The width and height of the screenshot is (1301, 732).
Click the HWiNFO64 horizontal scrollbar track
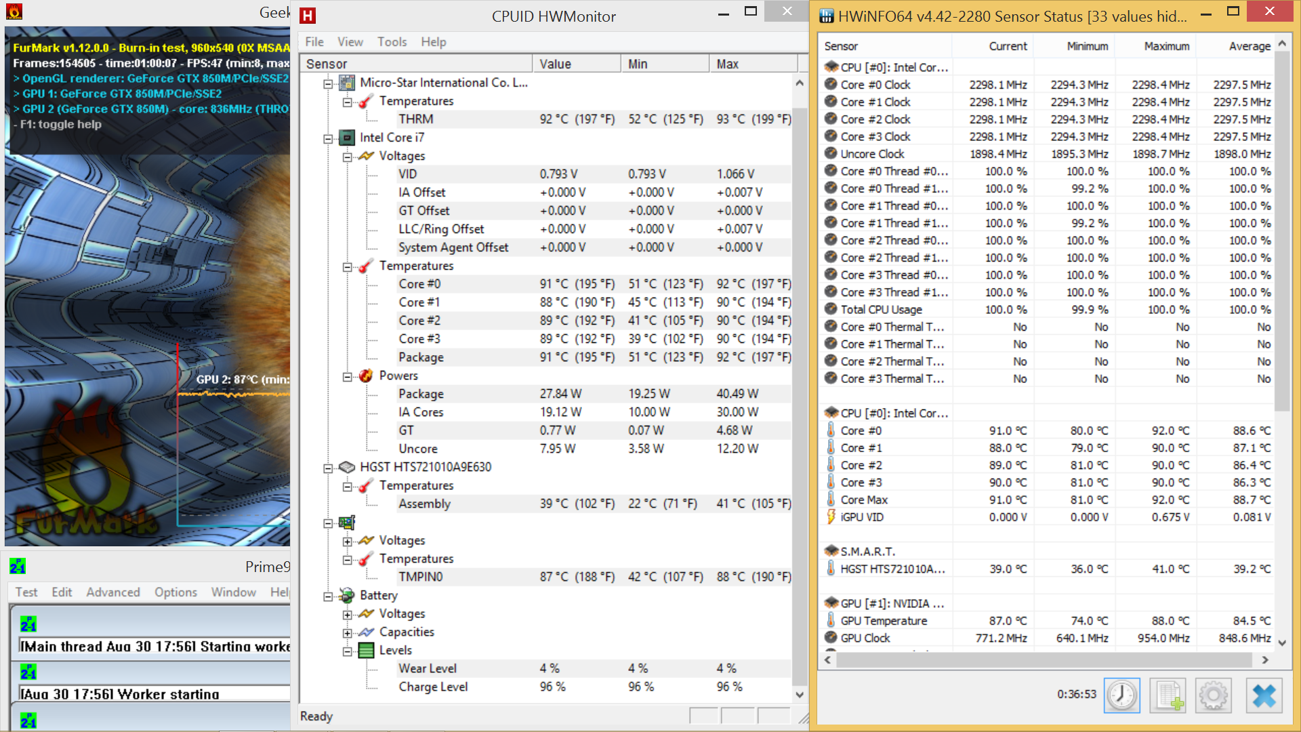pyautogui.click(x=1046, y=659)
